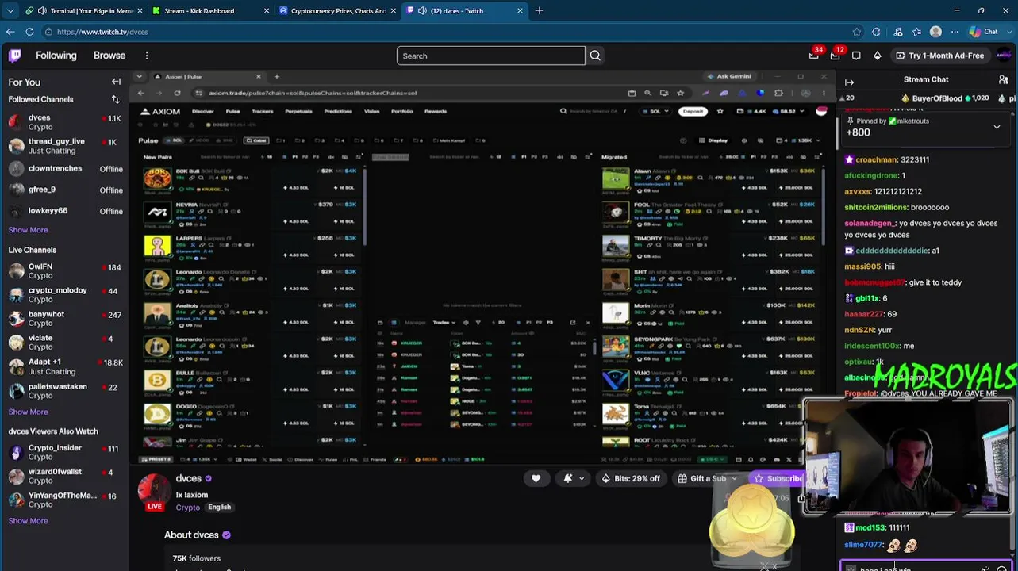
Task: Open live channel crypto_molodoy
Action: click(64, 295)
